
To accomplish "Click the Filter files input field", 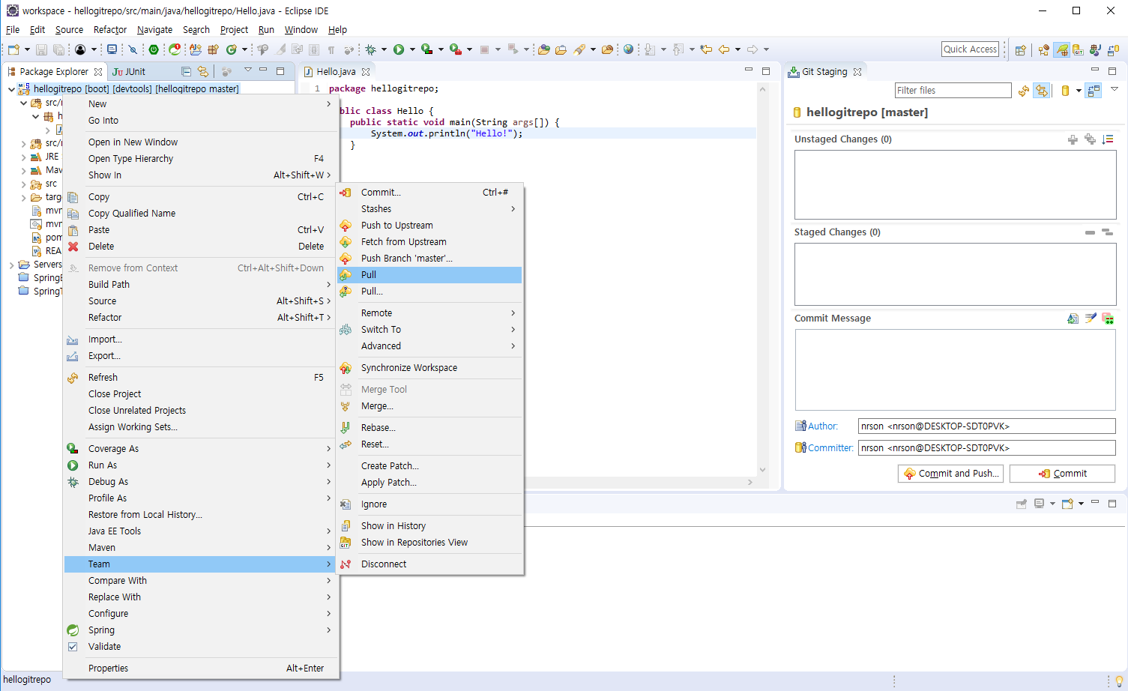I will click(953, 91).
